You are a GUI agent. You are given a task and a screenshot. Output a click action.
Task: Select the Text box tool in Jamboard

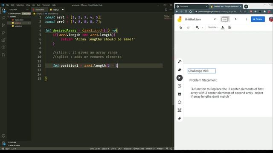pyautogui.click(x=180, y=110)
